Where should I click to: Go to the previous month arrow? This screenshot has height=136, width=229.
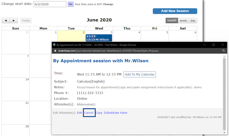coord(6,20)
